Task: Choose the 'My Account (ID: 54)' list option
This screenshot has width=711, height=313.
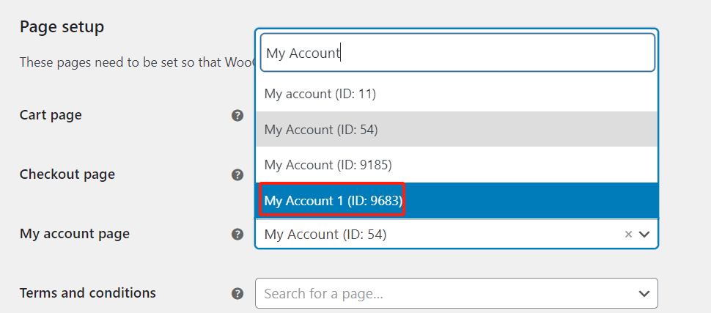Action: tap(321, 129)
